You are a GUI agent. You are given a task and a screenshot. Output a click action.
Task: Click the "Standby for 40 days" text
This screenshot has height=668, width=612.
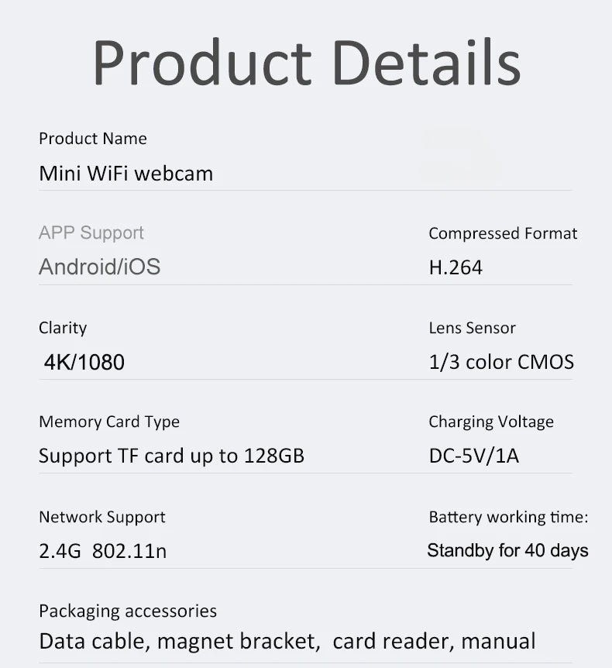(507, 551)
